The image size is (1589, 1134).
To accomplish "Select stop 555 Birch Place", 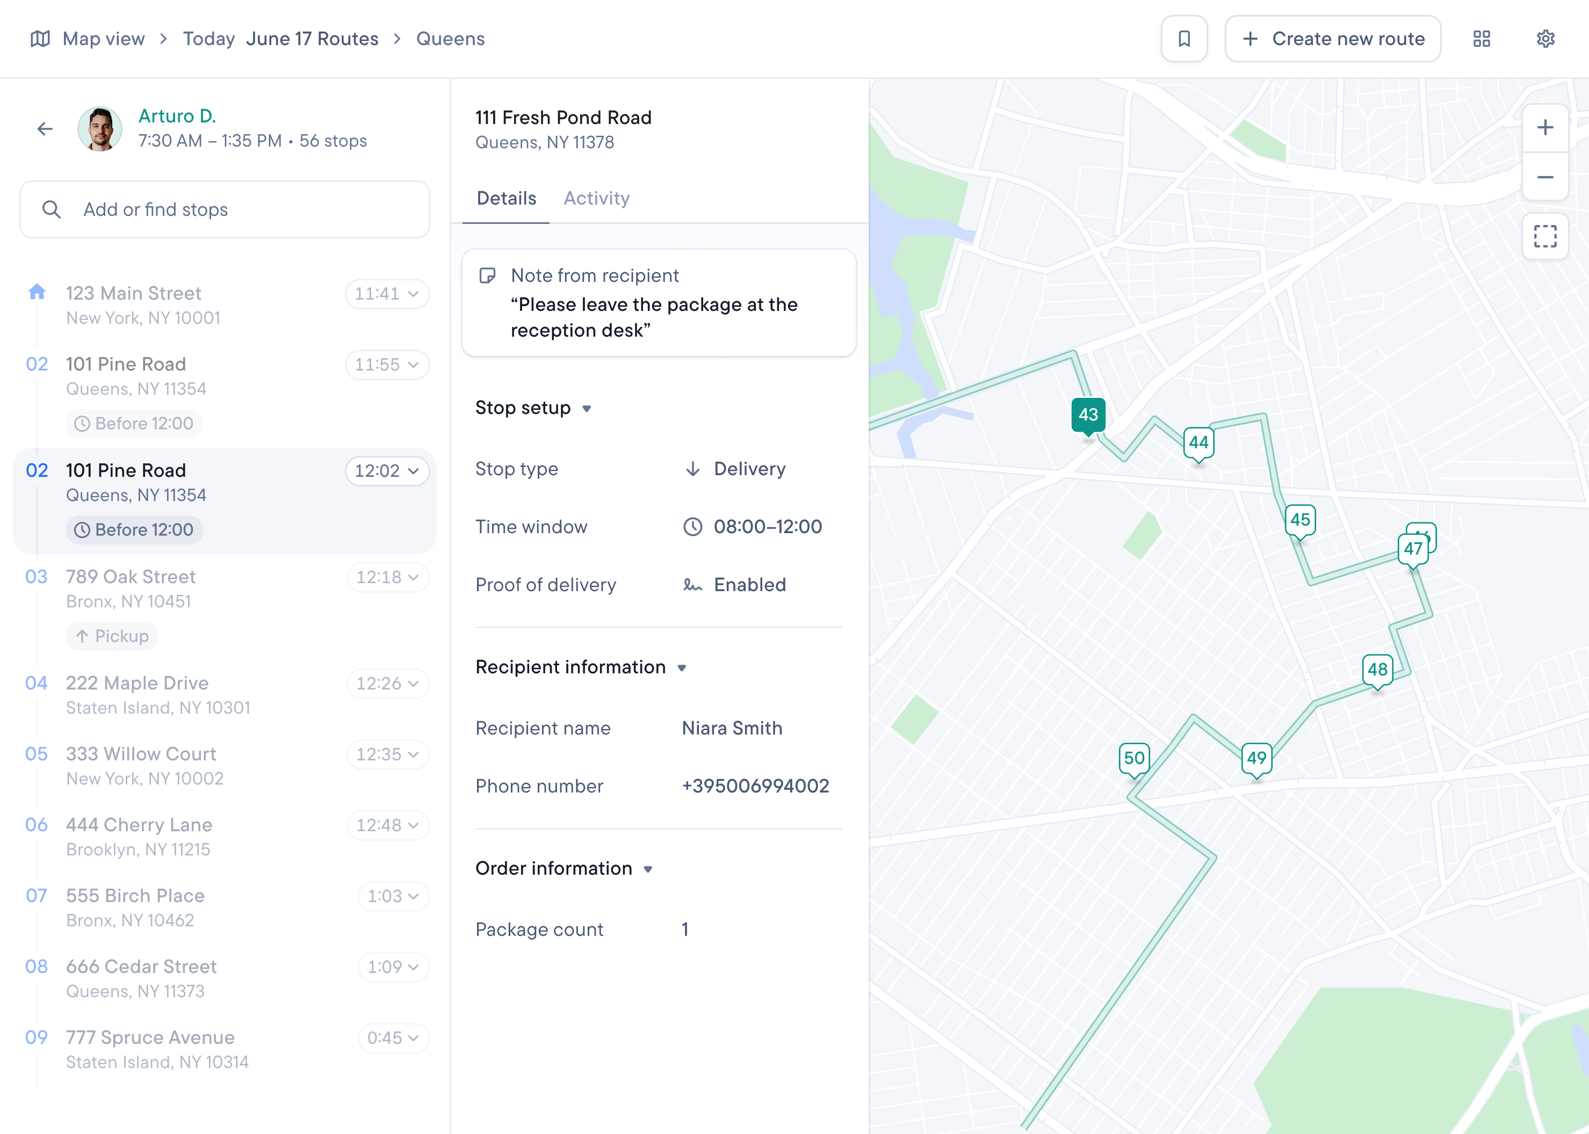I will point(225,908).
